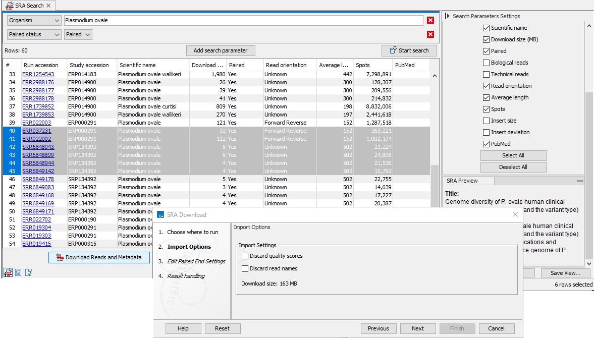Check the Discard read names box
Screen dimensions: 594x338
pyautogui.click(x=245, y=268)
